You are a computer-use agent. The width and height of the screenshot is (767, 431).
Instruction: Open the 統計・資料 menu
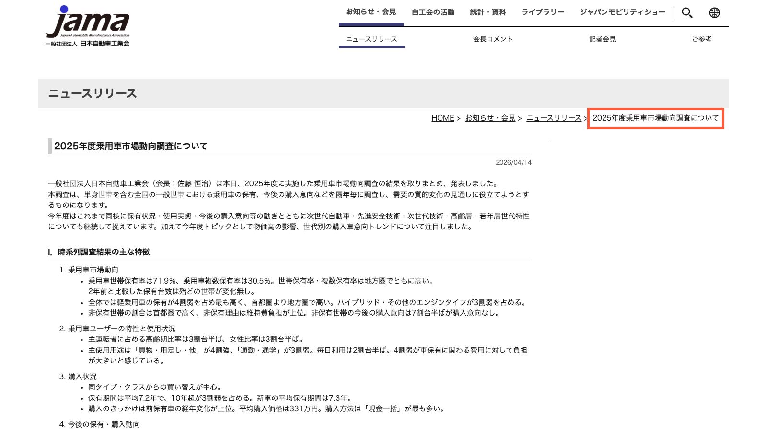(x=488, y=12)
